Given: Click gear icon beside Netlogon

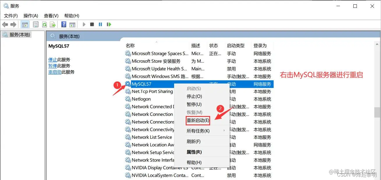Looking at the screenshot, I should click(x=128, y=99).
